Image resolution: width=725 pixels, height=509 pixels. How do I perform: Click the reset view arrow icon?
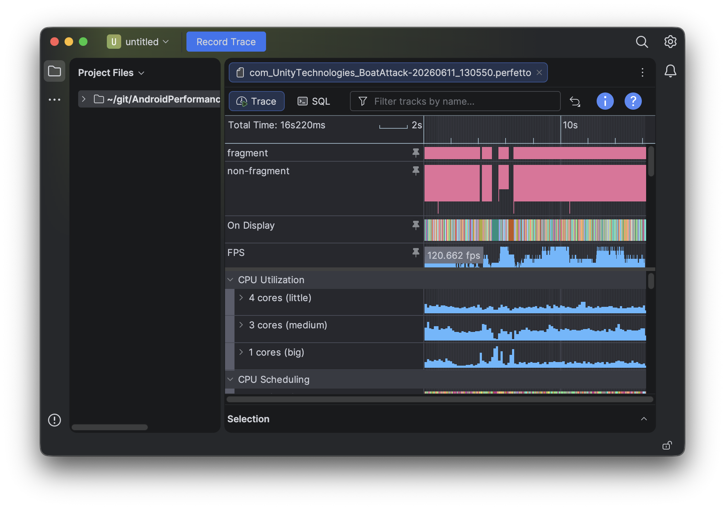tap(575, 101)
